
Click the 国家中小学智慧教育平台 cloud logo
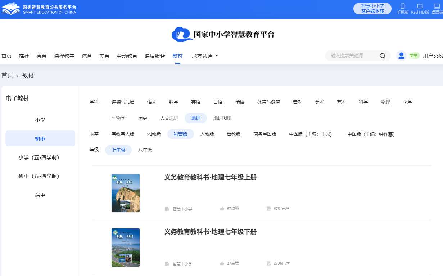pyautogui.click(x=223, y=35)
